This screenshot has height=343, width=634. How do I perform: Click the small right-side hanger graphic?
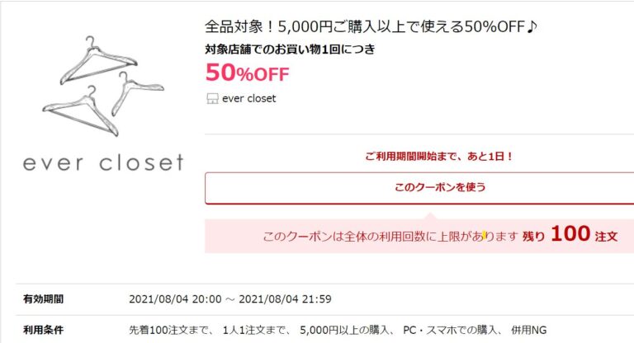click(x=138, y=93)
